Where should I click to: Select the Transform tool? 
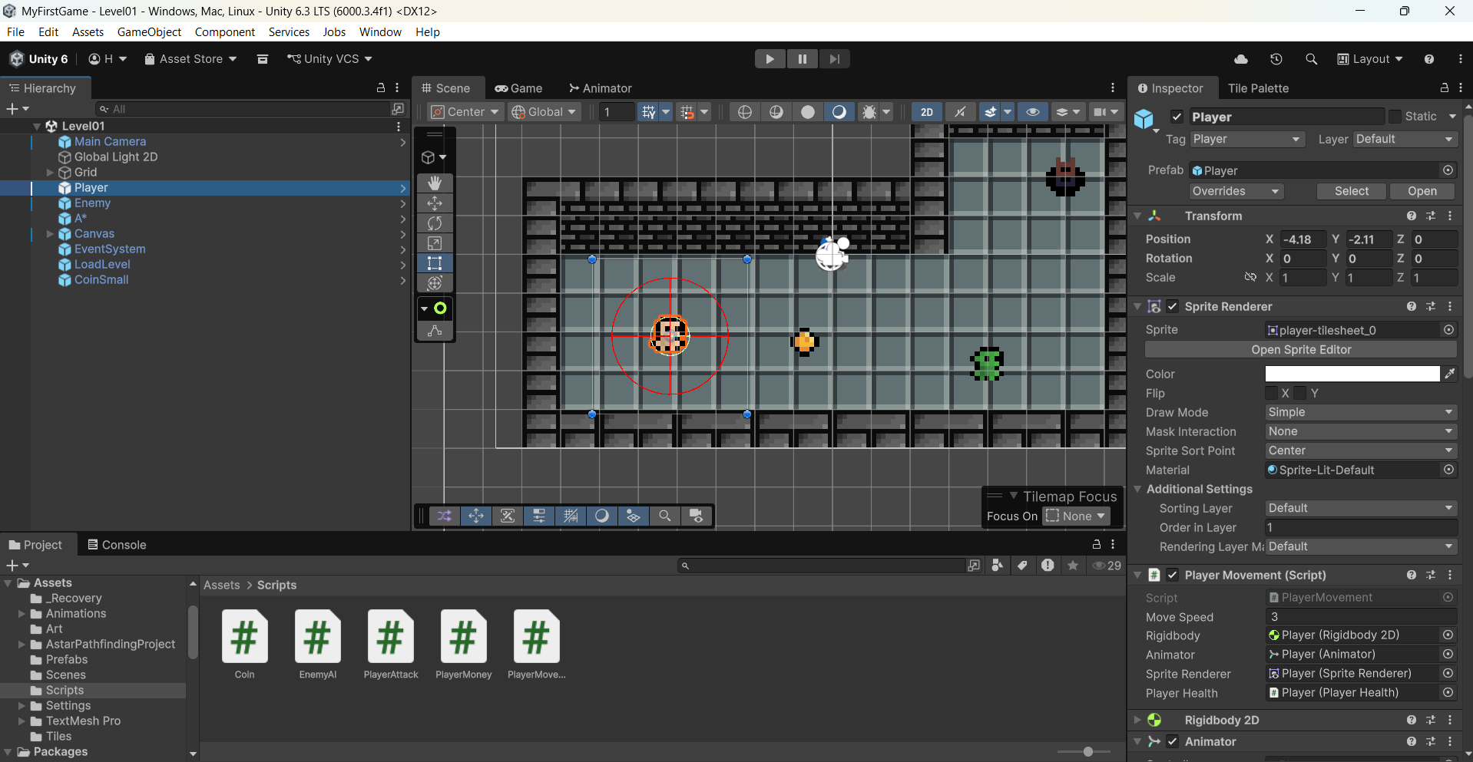435,283
